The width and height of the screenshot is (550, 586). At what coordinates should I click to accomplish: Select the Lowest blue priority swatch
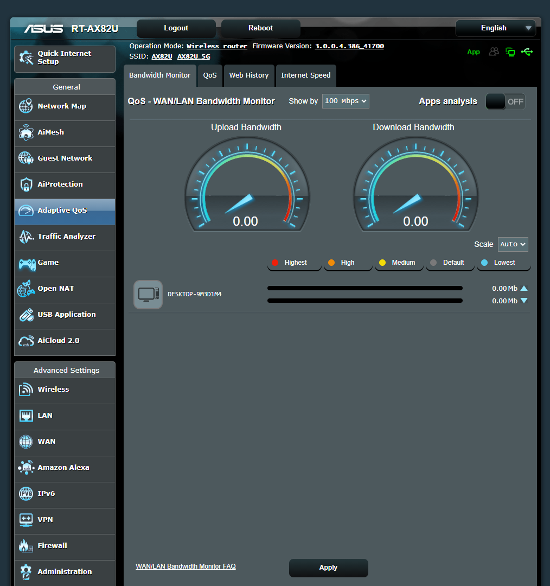(x=484, y=263)
